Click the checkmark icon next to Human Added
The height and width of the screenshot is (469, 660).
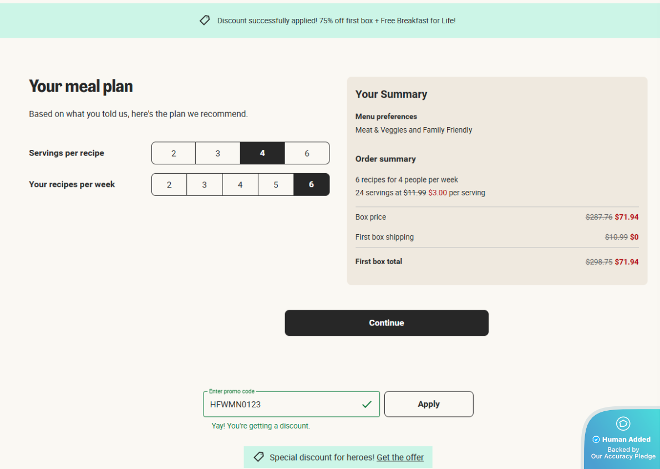596,440
